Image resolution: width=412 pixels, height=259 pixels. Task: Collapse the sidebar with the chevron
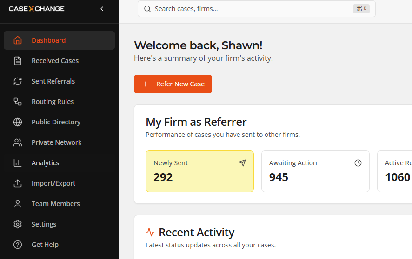click(102, 9)
